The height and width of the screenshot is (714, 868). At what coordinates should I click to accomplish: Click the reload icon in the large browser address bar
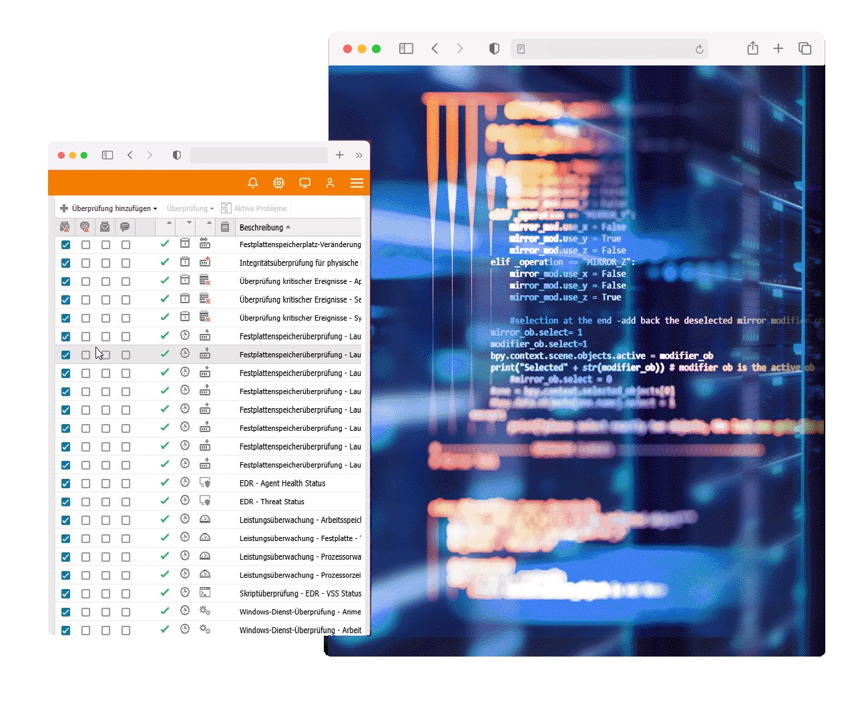699,49
